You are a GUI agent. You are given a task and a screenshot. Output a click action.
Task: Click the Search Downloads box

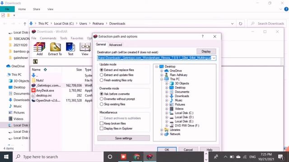[x=266, y=23]
